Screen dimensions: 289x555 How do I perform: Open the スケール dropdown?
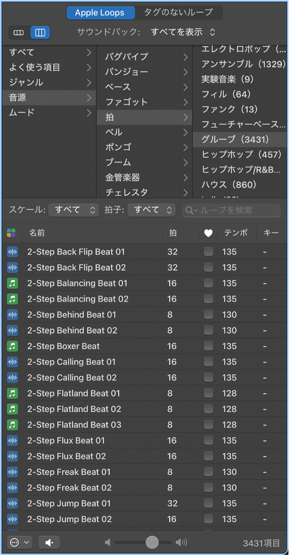(73, 210)
